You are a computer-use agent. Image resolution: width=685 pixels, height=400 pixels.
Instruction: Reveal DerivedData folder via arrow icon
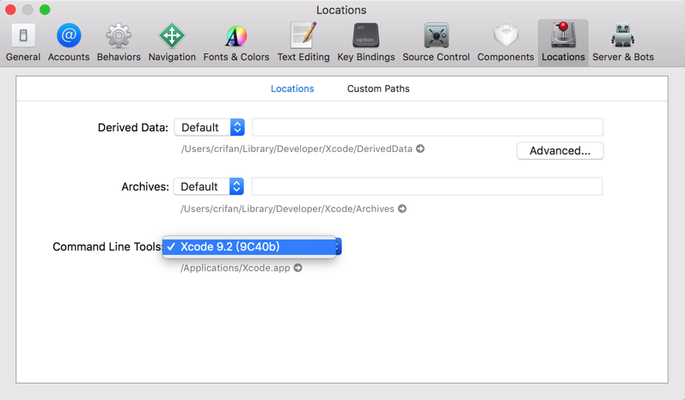pos(420,148)
